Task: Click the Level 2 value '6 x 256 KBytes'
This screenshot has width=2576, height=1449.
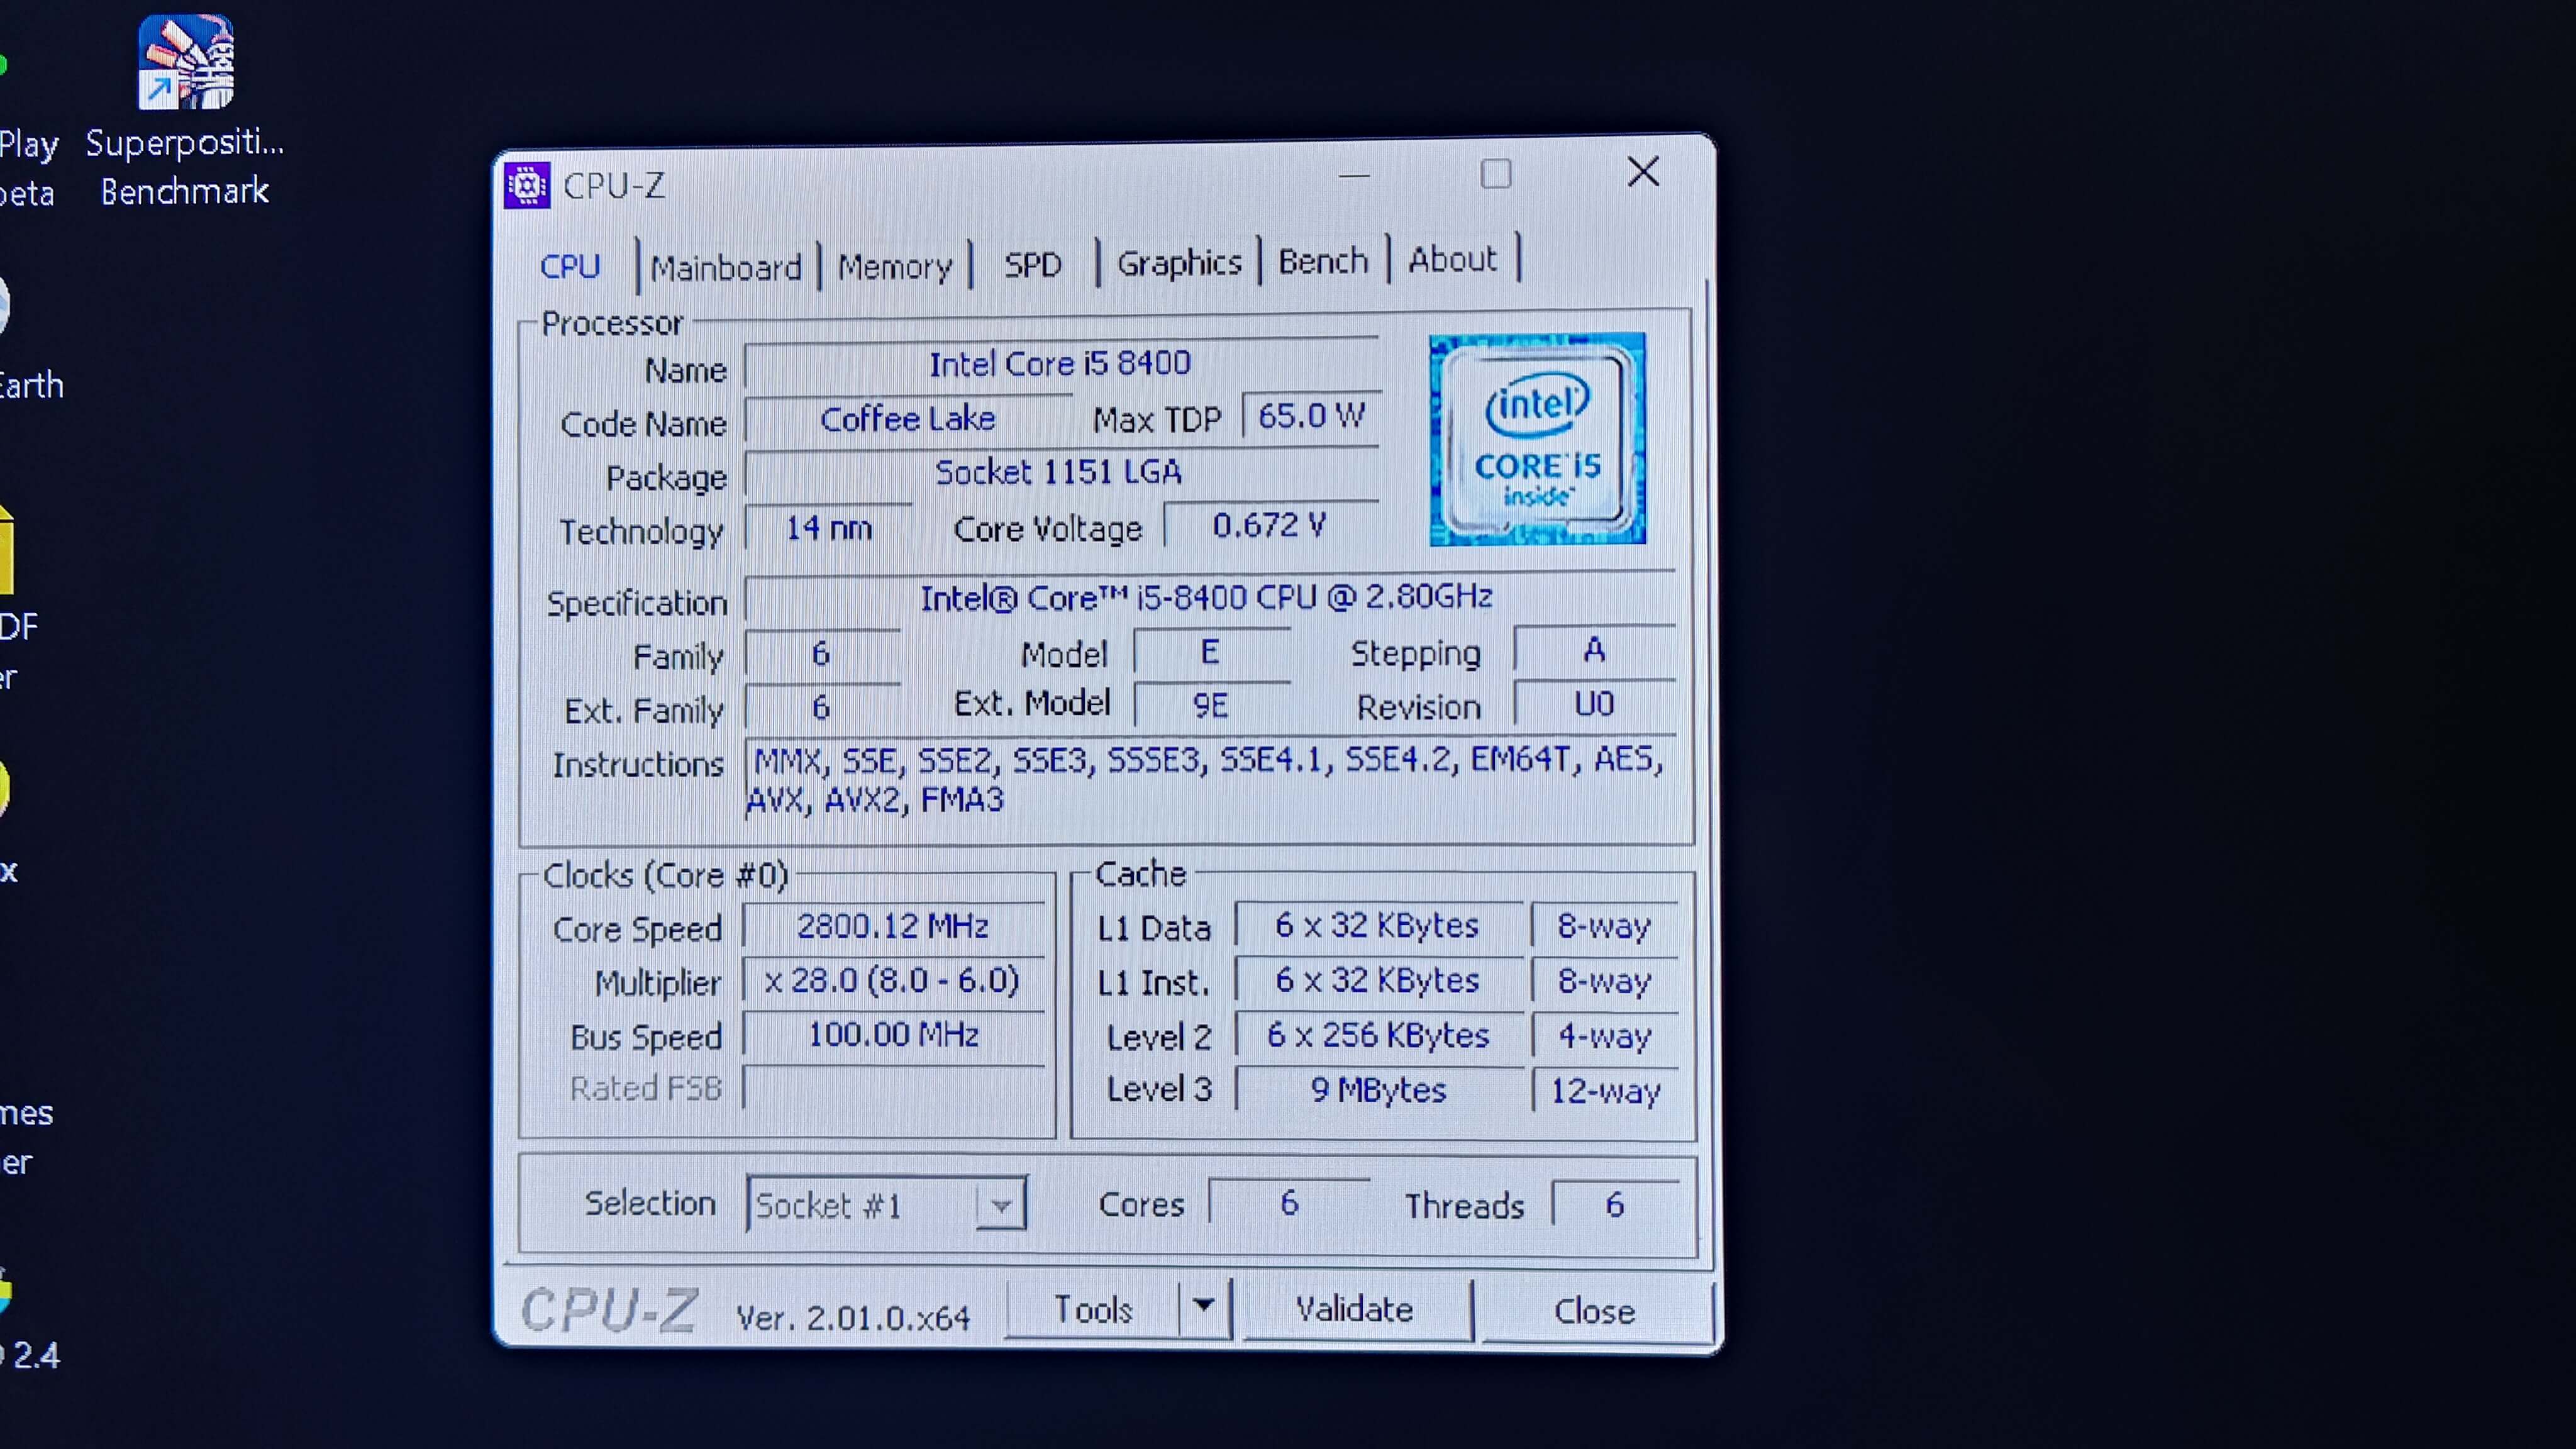Action: [1378, 1035]
